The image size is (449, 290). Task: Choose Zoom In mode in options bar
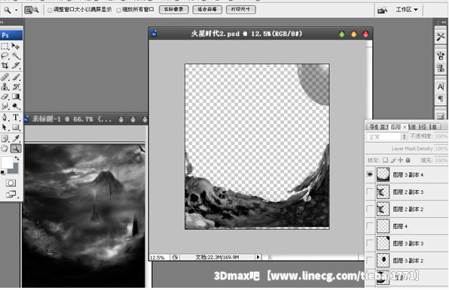click(x=28, y=10)
